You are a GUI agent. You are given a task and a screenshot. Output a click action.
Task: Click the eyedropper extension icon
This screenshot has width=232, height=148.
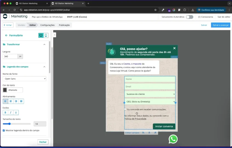point(163,10)
